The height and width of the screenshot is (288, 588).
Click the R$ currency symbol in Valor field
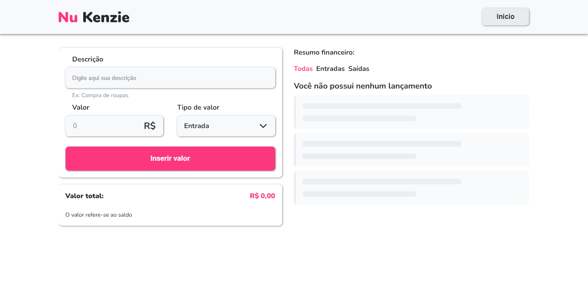[x=149, y=126]
